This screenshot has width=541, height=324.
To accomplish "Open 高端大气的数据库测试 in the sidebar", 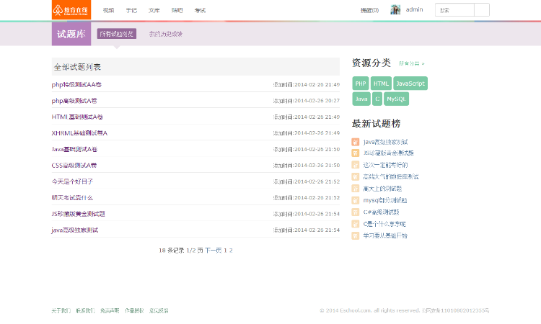I will pos(391,176).
